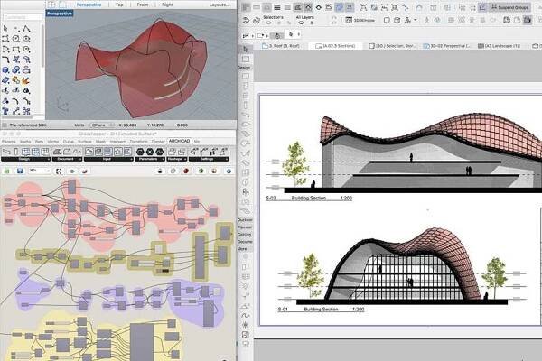This screenshot has height=361, width=542.
Task: Open the Grasshopper zoom percentage dropdown
Action: (38, 170)
